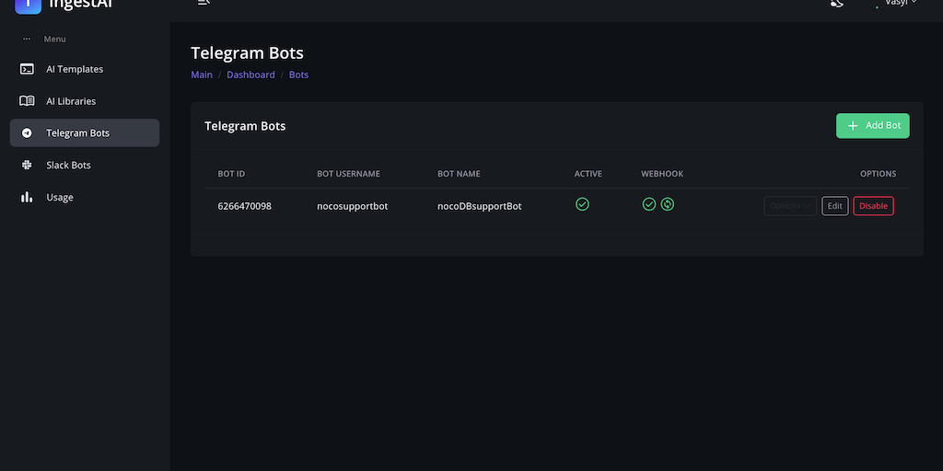The height and width of the screenshot is (471, 943).
Task: Collapse the sidebar with the hamburger icon
Action: (204, 4)
